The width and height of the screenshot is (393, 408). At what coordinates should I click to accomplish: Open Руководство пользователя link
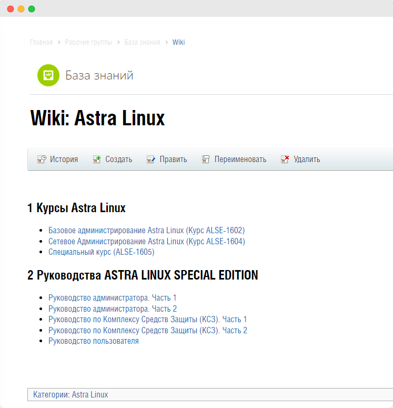pos(94,341)
